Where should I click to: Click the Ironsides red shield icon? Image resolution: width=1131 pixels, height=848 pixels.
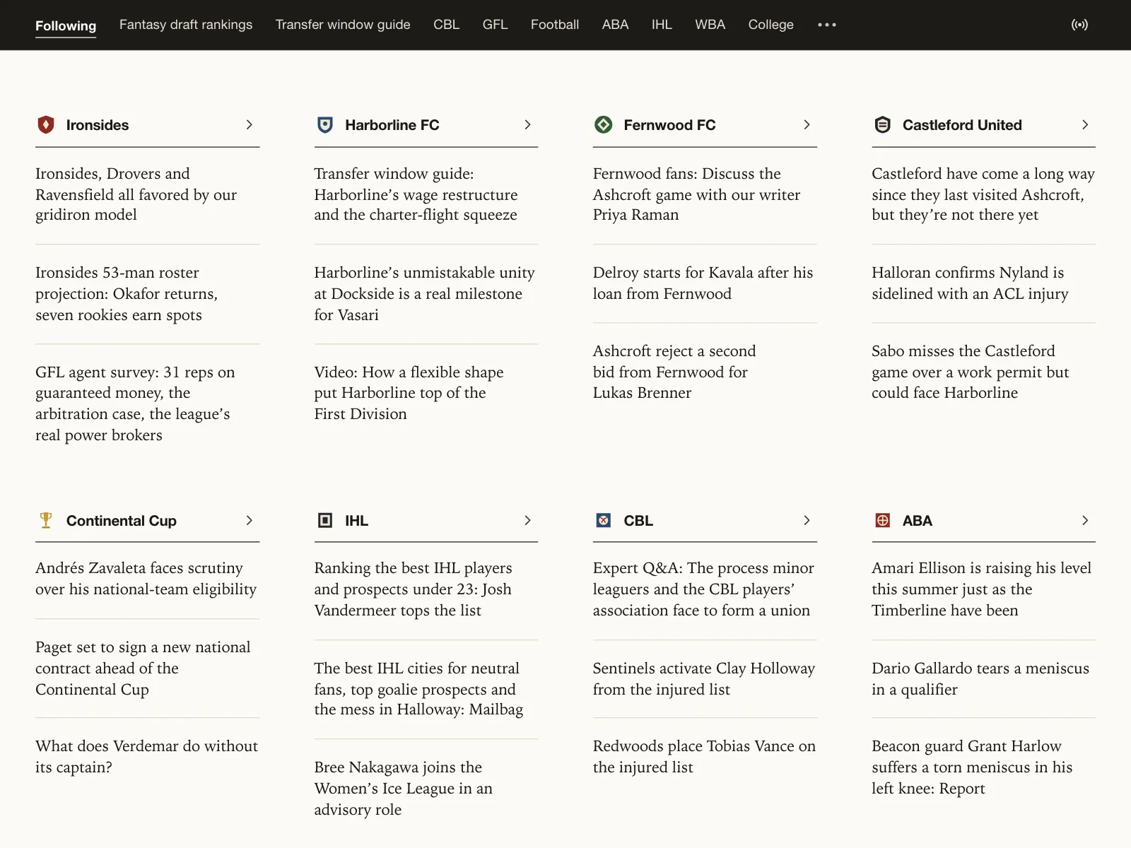coord(46,125)
